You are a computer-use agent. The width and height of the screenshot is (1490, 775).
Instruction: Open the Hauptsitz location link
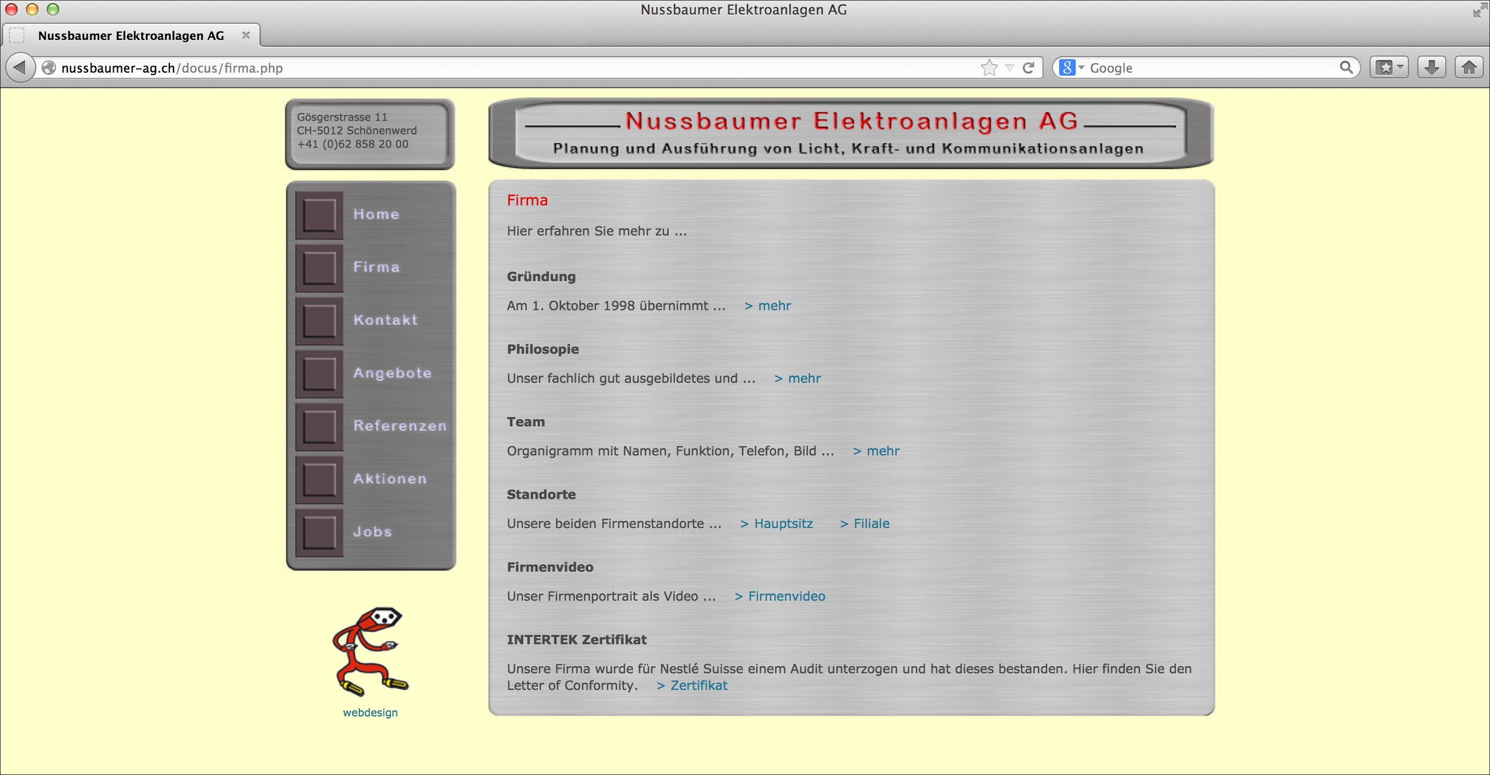click(777, 524)
